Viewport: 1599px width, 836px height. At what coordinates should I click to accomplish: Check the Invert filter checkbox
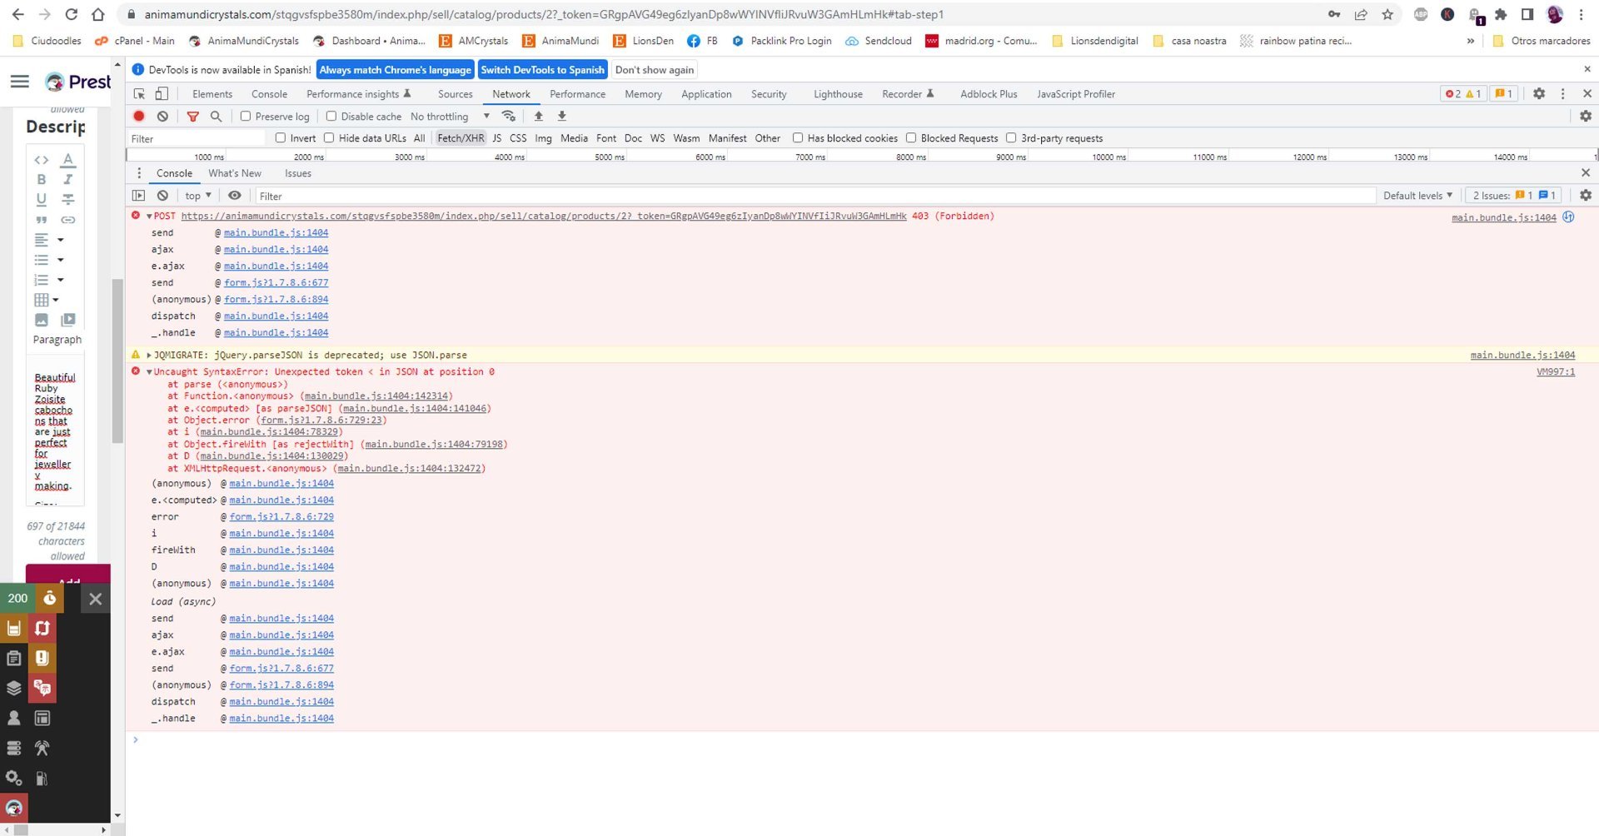click(x=281, y=138)
